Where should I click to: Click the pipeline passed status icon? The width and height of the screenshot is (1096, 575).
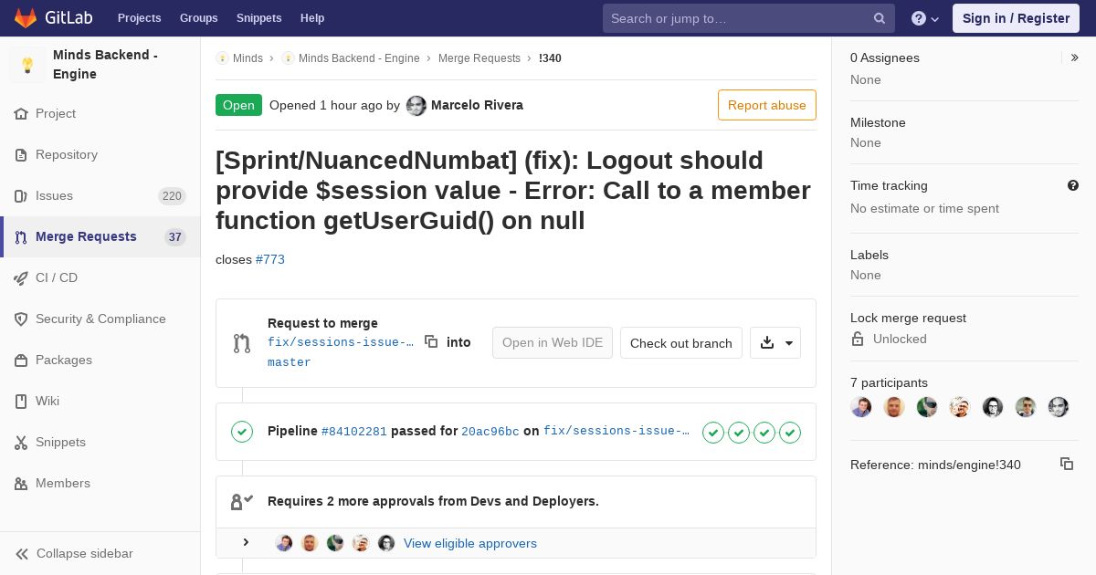click(x=242, y=432)
